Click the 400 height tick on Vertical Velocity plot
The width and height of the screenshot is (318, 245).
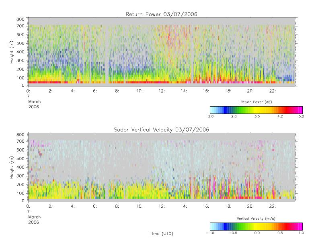point(20,167)
